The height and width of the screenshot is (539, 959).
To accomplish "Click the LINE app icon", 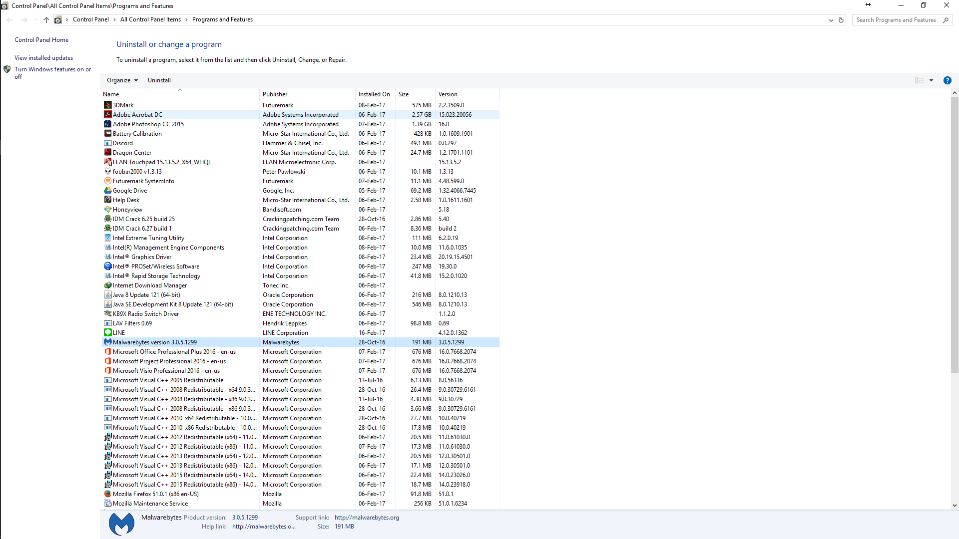I will 107,333.
